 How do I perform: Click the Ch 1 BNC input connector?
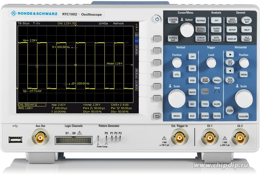(210, 137)
